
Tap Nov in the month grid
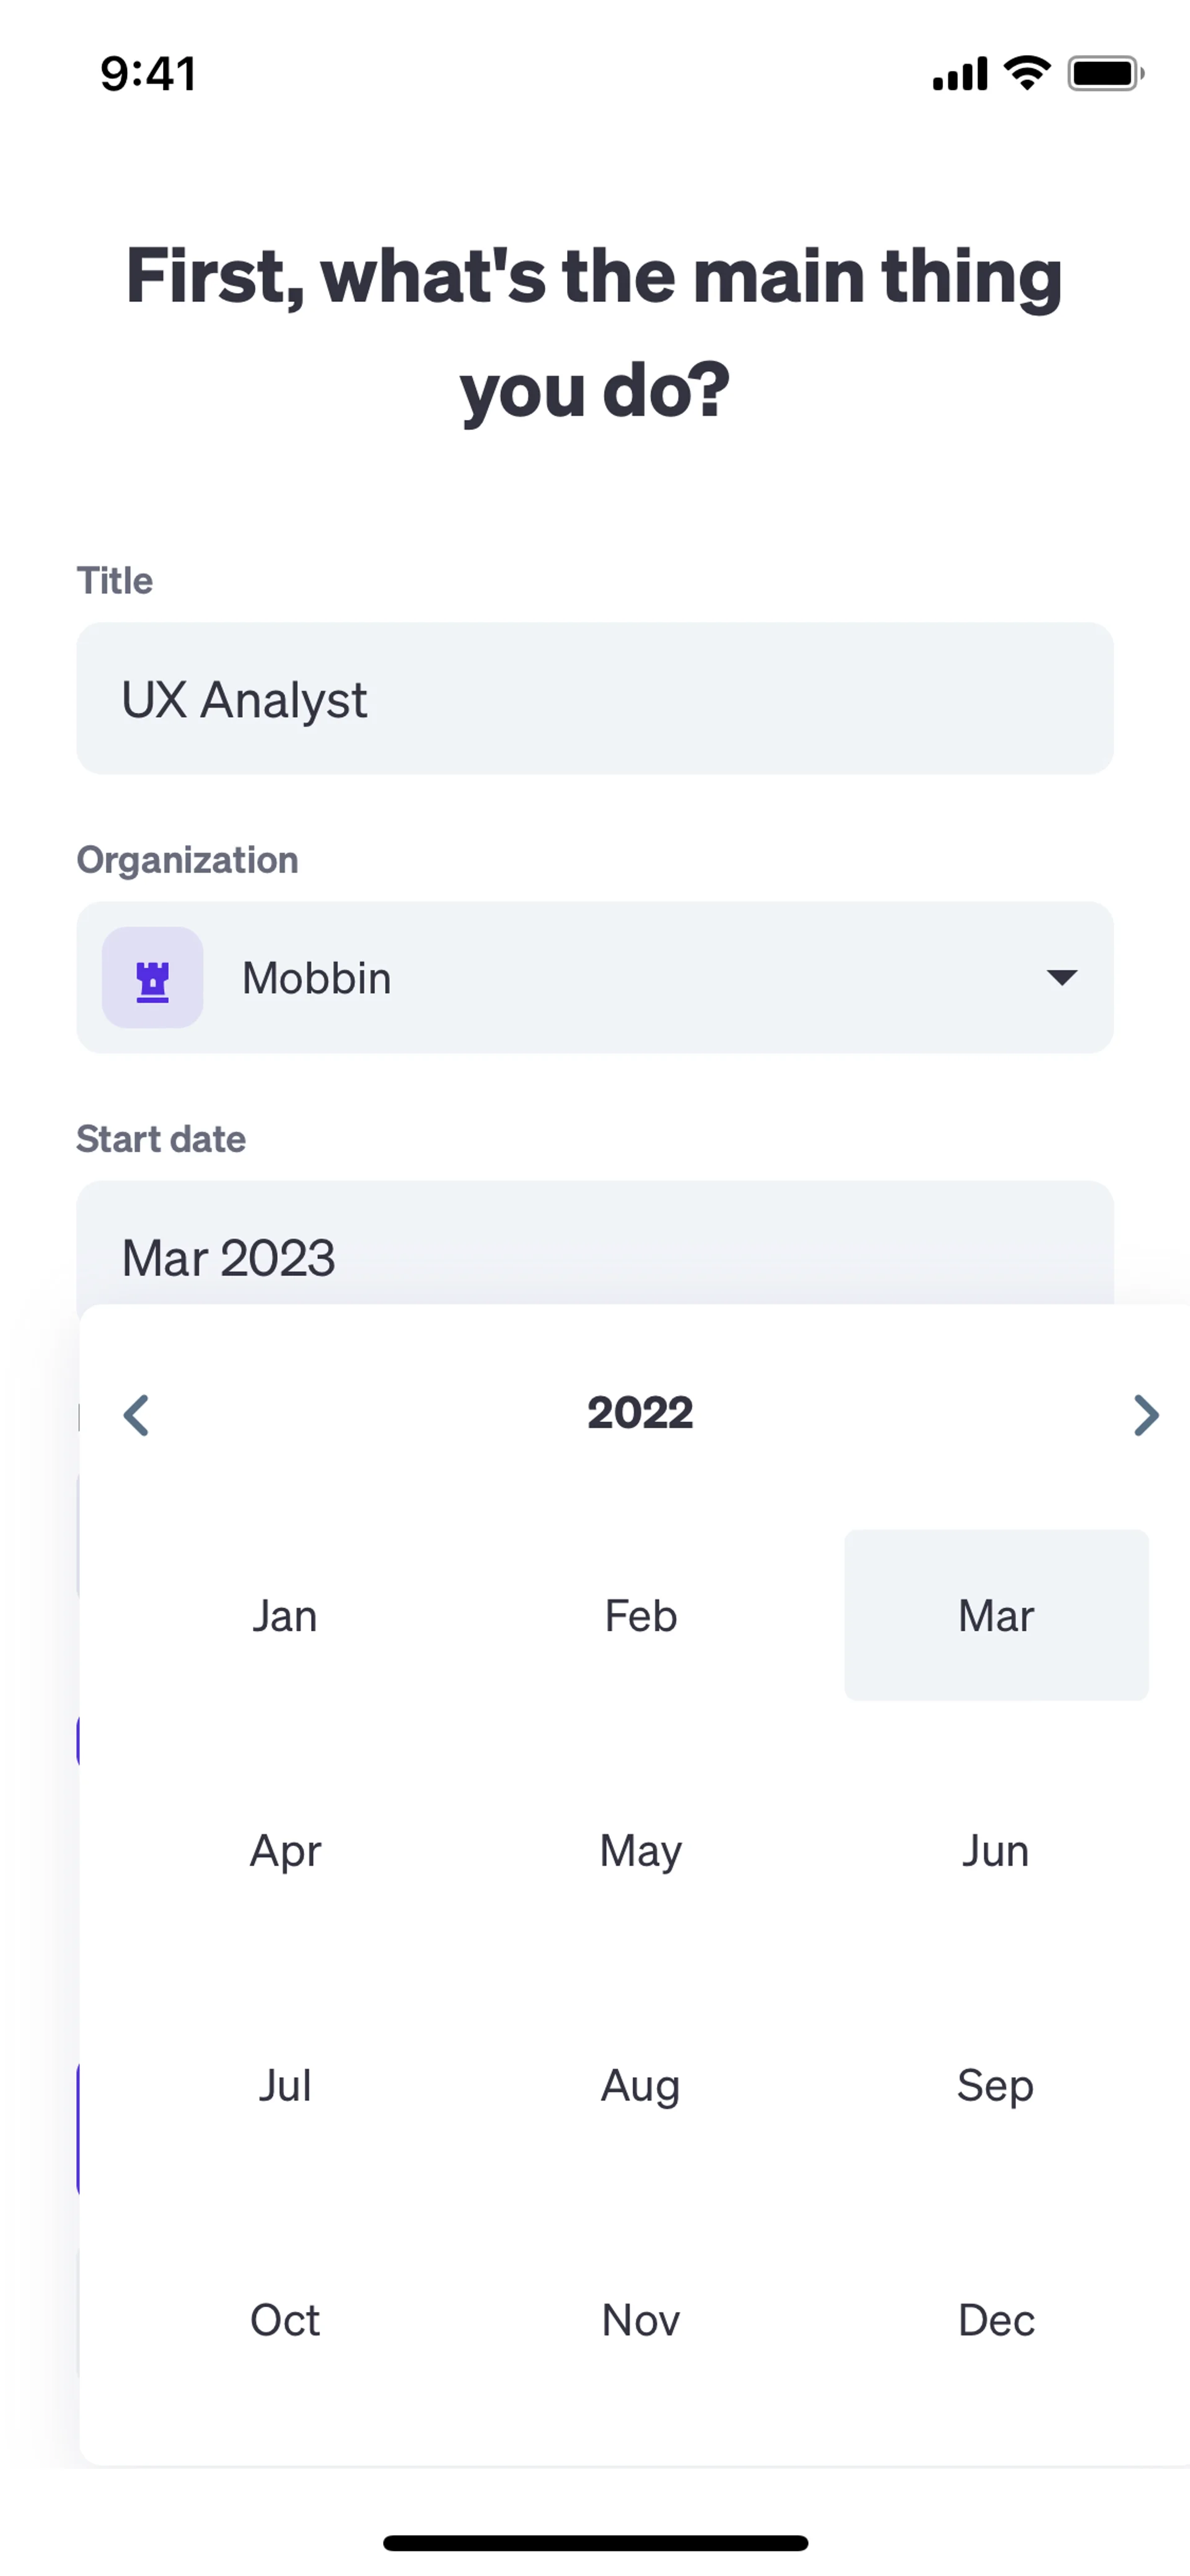641,2320
